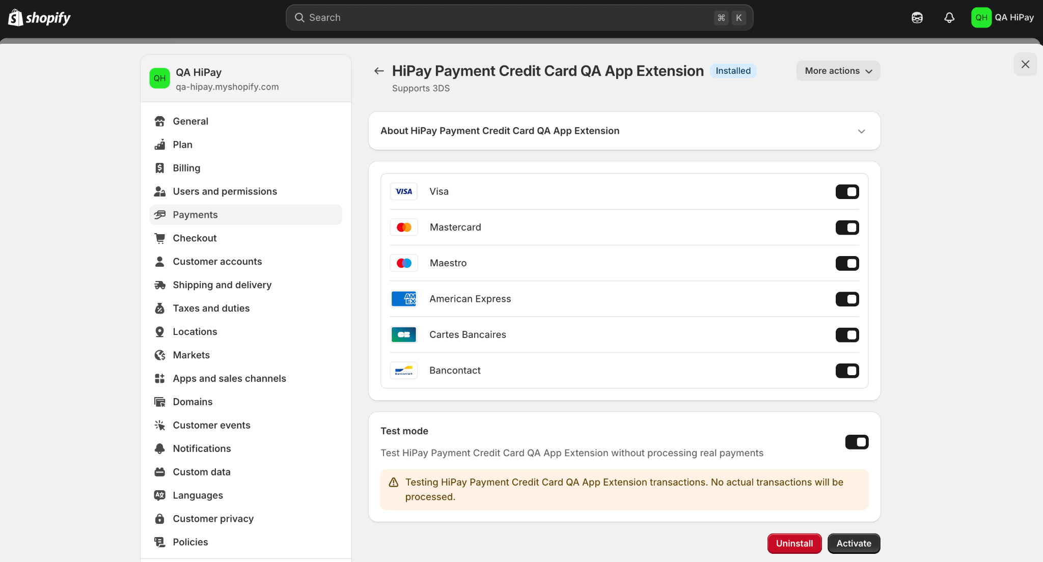1043x562 pixels.
Task: Open the More actions dropdown
Action: pyautogui.click(x=838, y=71)
